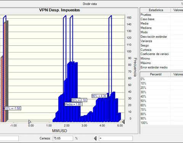Open the Dividir vista menu item
The image size is (183, 143).
click(90, 4)
